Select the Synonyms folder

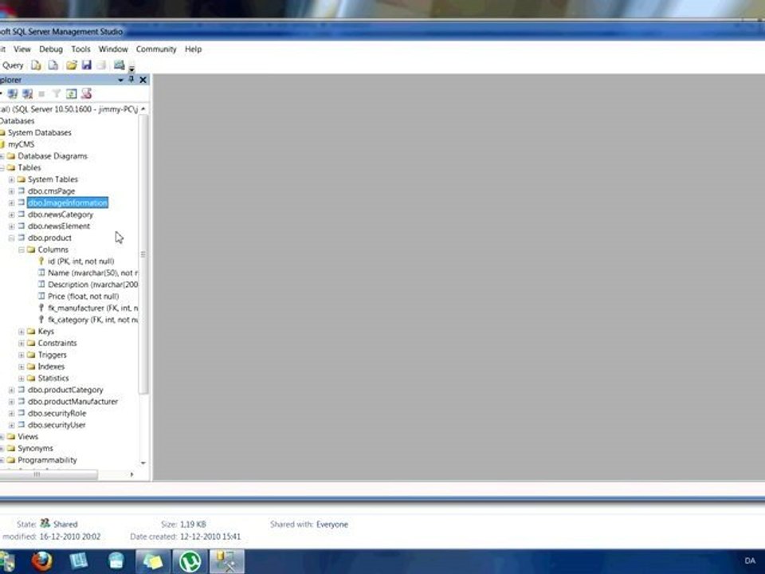35,449
